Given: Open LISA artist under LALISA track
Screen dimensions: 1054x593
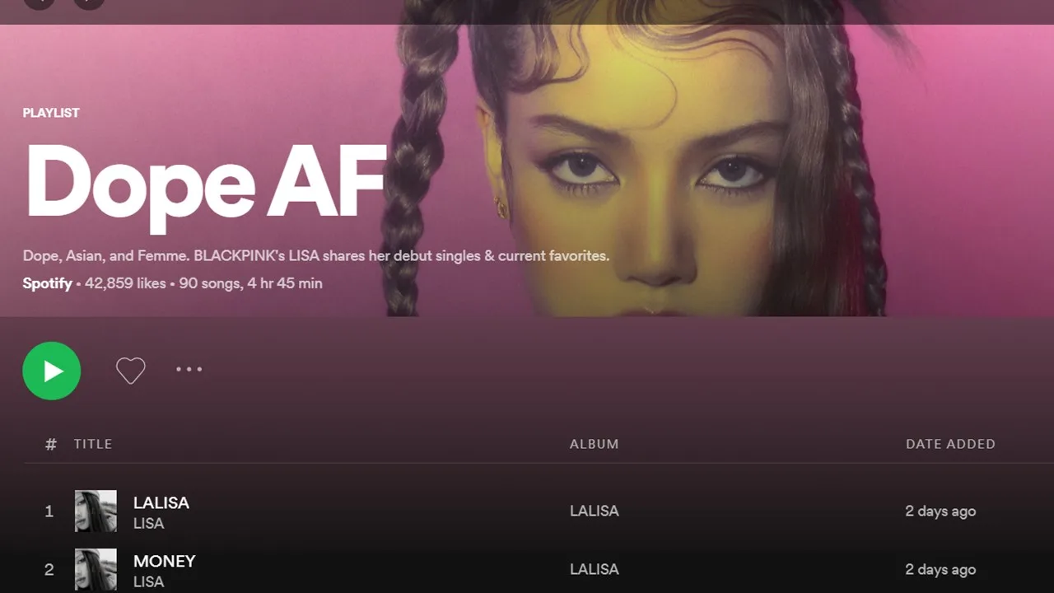Looking at the screenshot, I should coord(149,524).
